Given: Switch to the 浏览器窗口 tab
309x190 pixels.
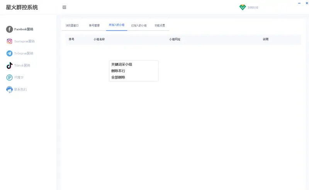Looking at the screenshot, I should pyautogui.click(x=72, y=25).
